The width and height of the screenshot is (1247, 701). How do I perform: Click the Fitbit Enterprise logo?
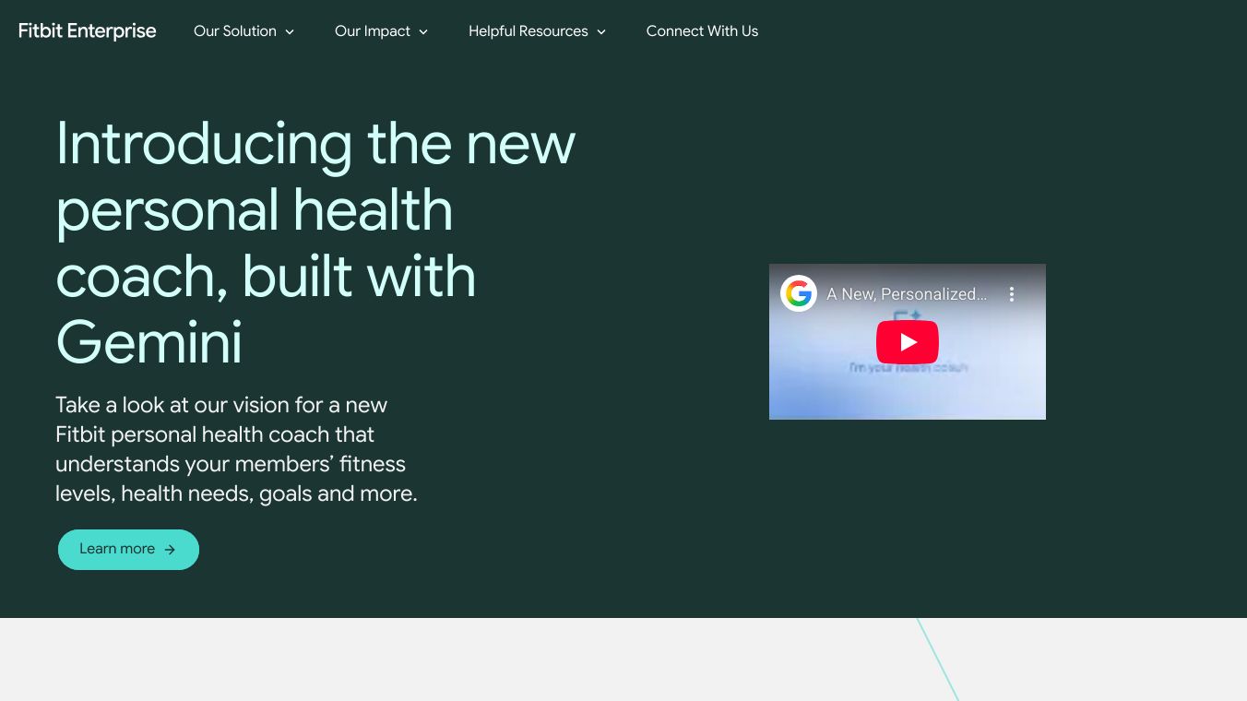point(88,31)
